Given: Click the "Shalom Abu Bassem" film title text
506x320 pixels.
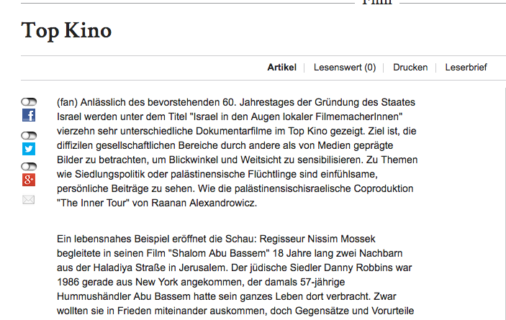Looking at the screenshot, I should [219, 253].
